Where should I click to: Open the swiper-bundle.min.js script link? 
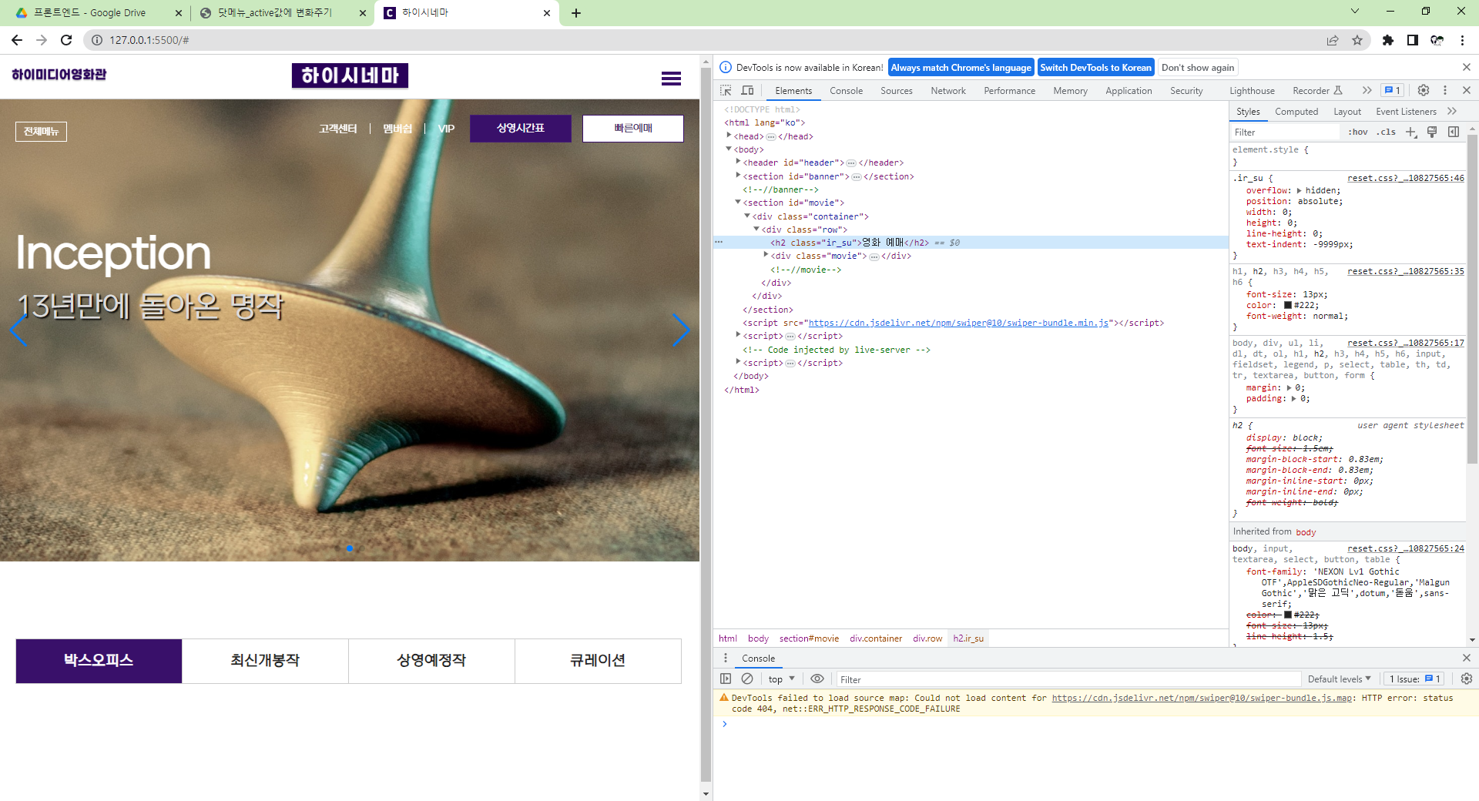click(959, 323)
